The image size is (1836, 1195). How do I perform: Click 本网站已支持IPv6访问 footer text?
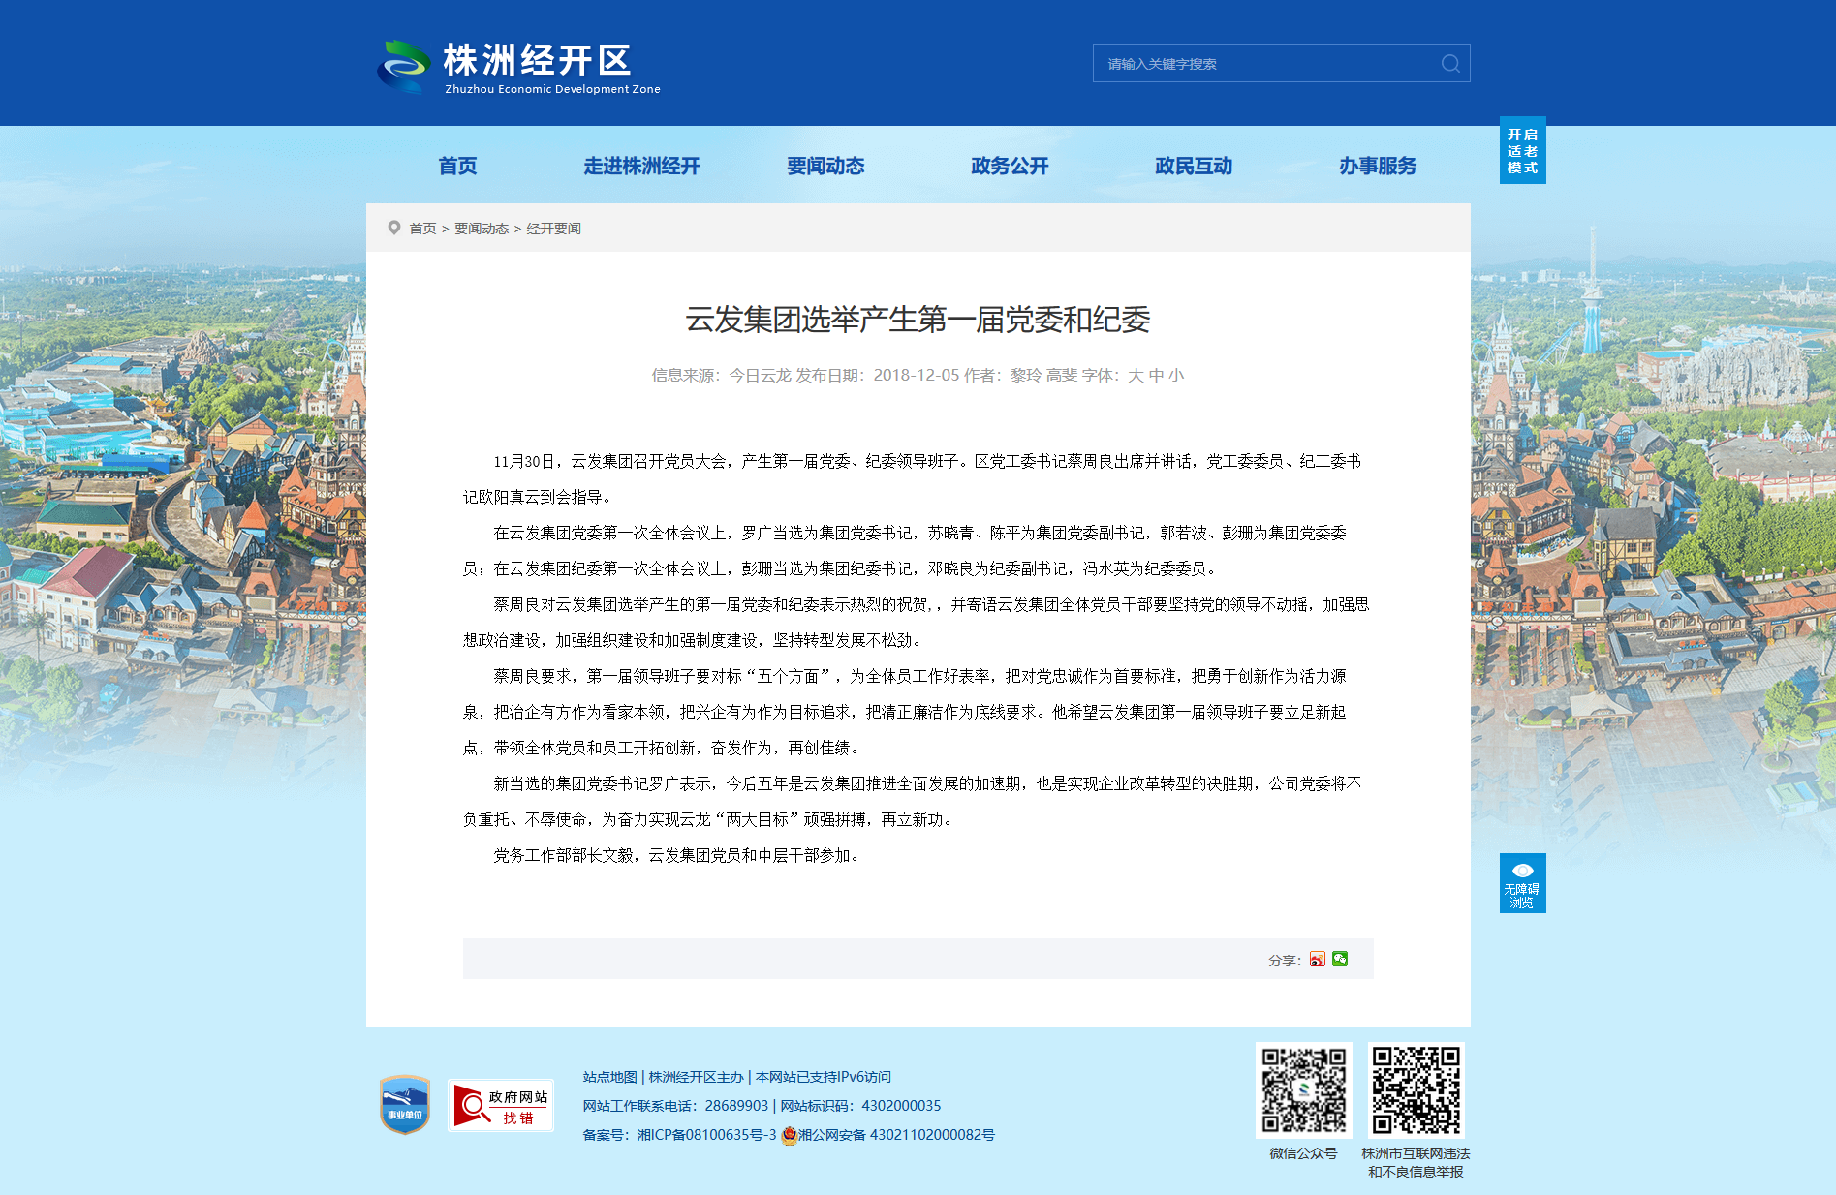[823, 1077]
